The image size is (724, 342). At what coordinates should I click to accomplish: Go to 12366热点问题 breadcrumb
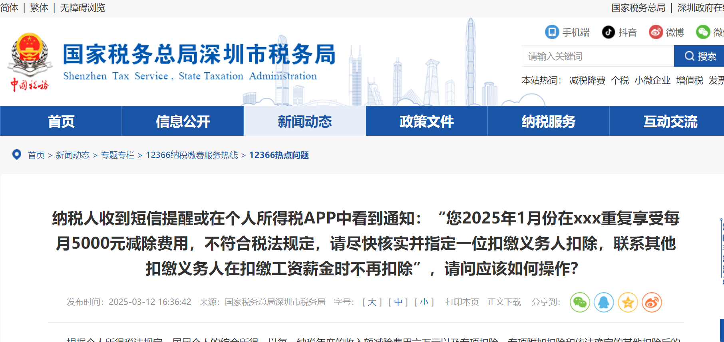[x=279, y=155]
